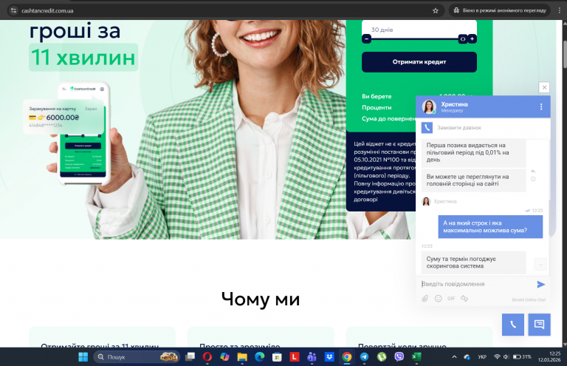Click the message input field Введіть повідомлення
Image resolution: width=567 pixels, height=366 pixels.
477,284
